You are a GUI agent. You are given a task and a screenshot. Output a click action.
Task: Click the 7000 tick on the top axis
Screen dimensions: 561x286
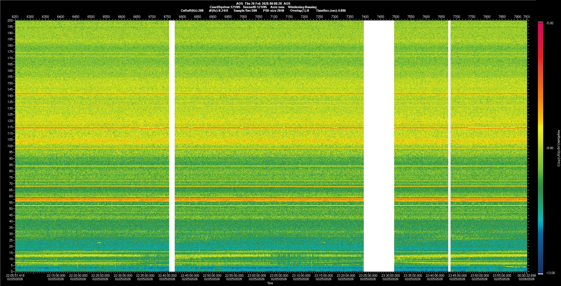(x=243, y=17)
